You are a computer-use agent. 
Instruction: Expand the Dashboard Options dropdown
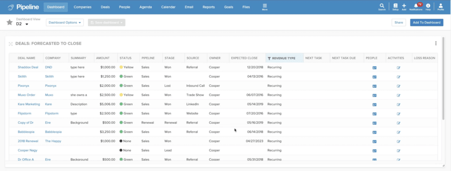[65, 22]
